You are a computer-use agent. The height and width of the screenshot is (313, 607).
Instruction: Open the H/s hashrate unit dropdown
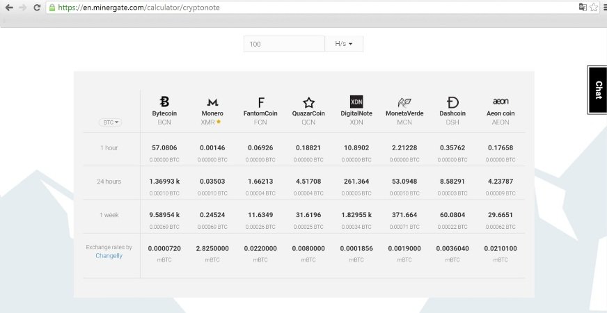[344, 44]
